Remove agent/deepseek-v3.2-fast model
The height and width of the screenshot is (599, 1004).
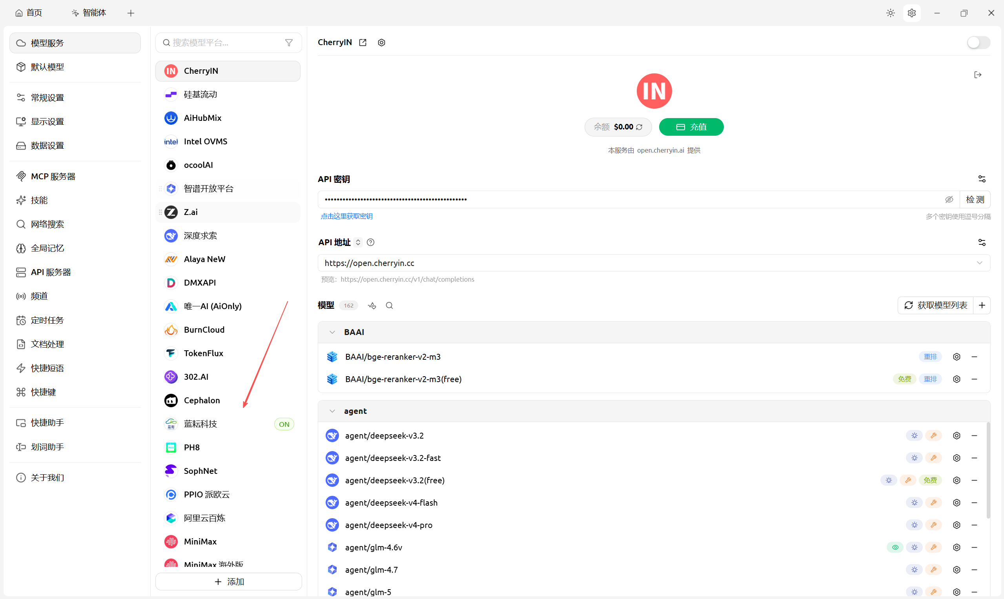(x=974, y=458)
